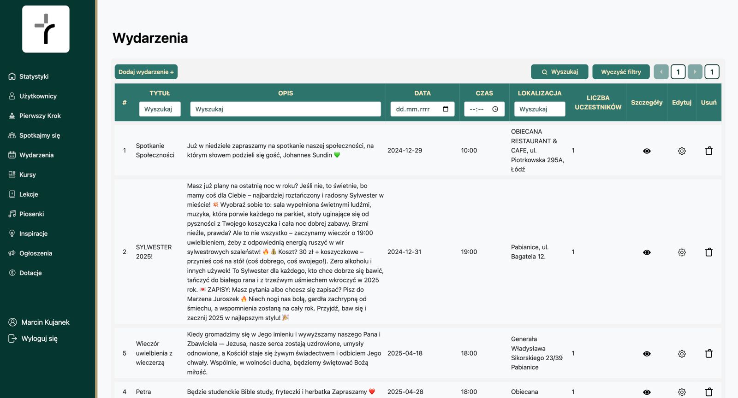
Task: Delete the Spotkanie Społeczności event
Action: tap(709, 151)
